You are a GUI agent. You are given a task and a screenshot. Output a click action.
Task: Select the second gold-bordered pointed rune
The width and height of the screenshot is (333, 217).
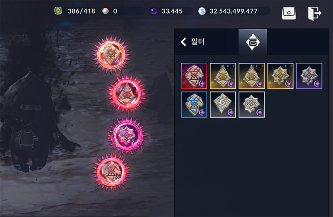[x=252, y=76]
